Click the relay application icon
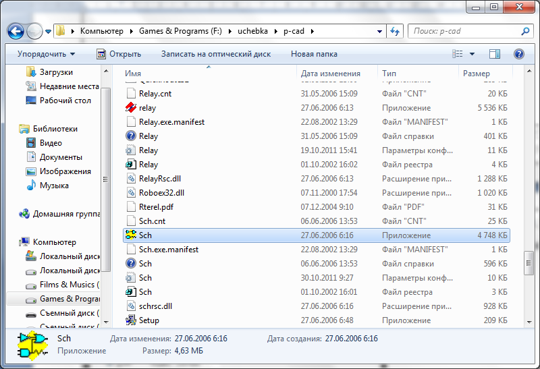Viewport: 540px width, 369px height. (131, 108)
